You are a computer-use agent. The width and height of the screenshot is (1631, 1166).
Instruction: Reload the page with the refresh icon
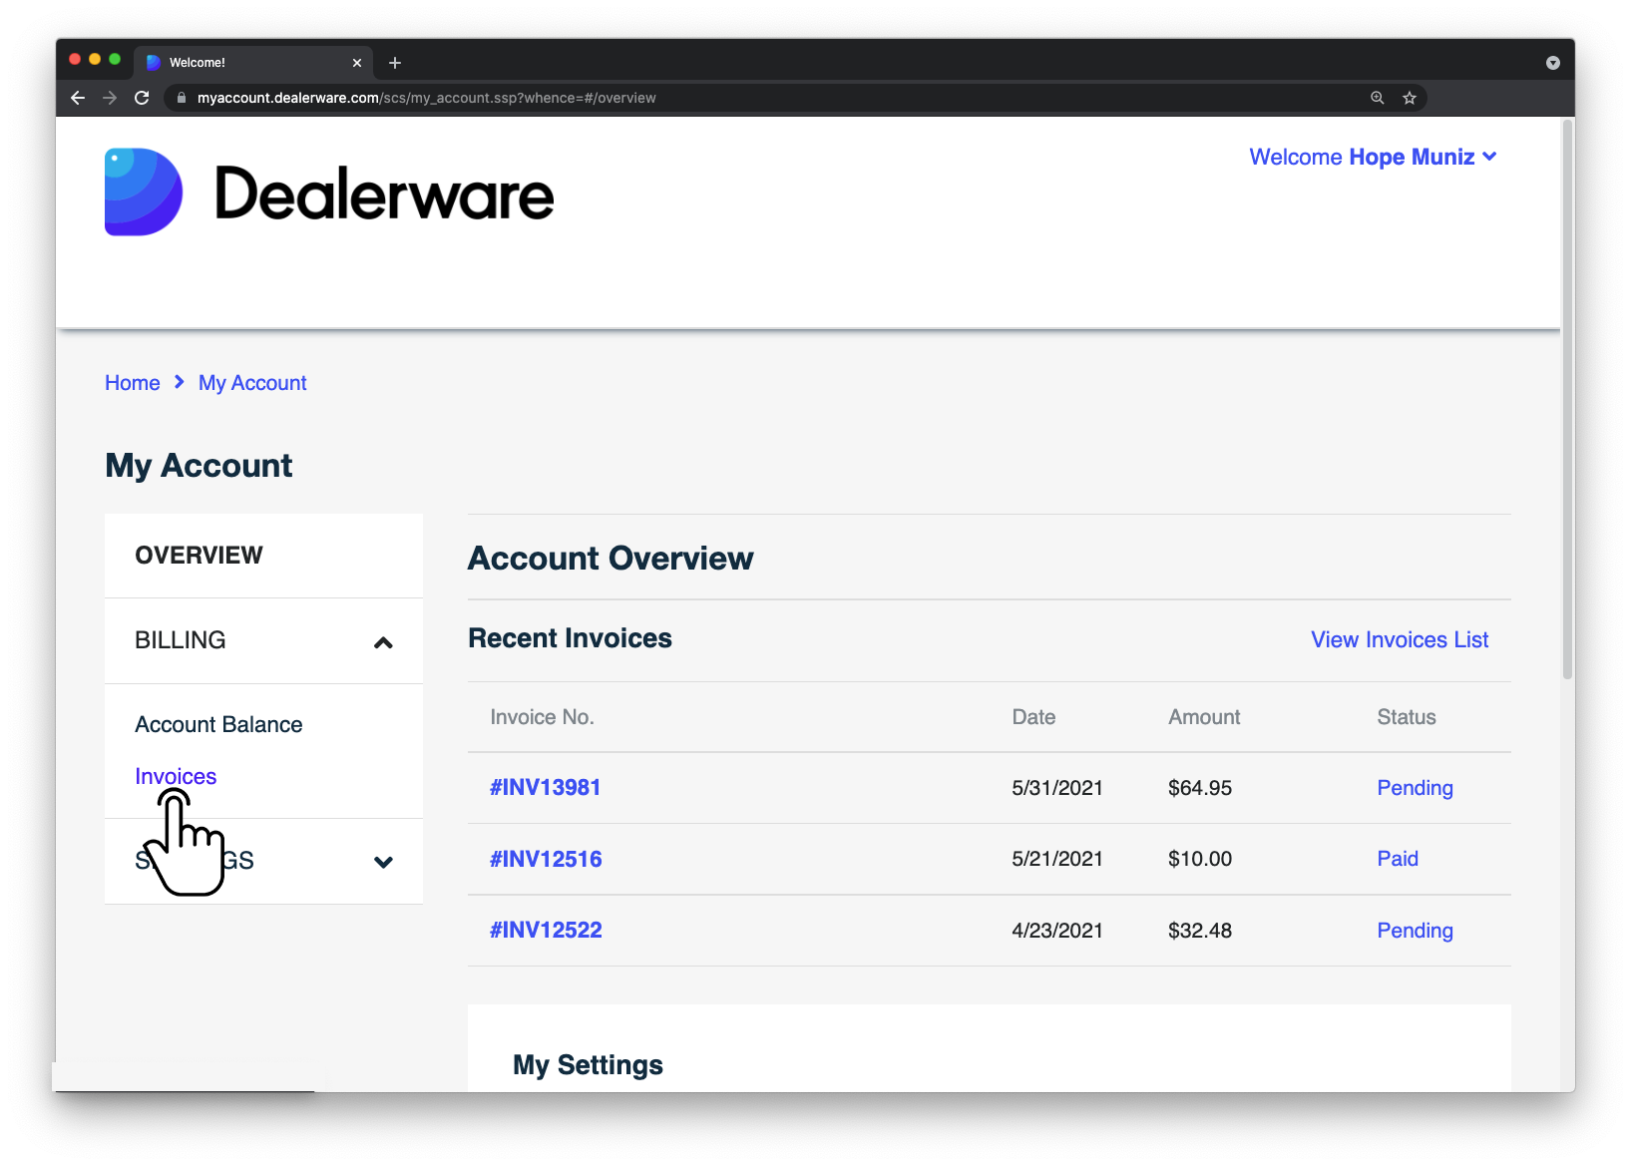pyautogui.click(x=141, y=98)
